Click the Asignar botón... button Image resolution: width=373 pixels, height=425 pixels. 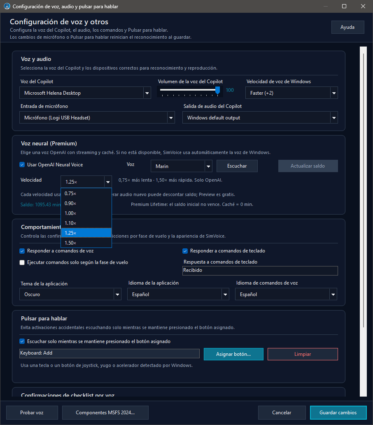tap(233, 354)
